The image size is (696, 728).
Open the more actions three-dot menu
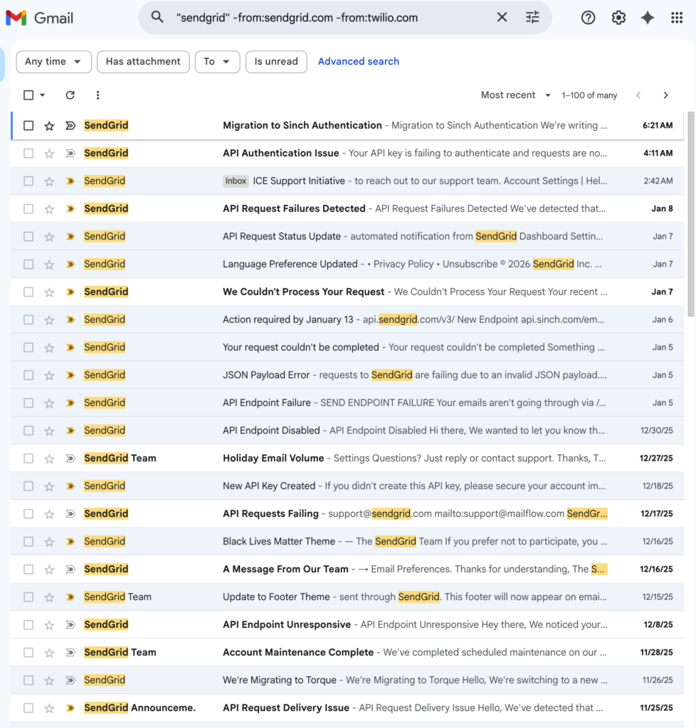(97, 95)
